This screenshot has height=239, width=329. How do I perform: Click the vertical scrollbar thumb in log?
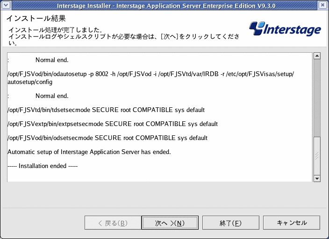pyautogui.click(x=317, y=156)
